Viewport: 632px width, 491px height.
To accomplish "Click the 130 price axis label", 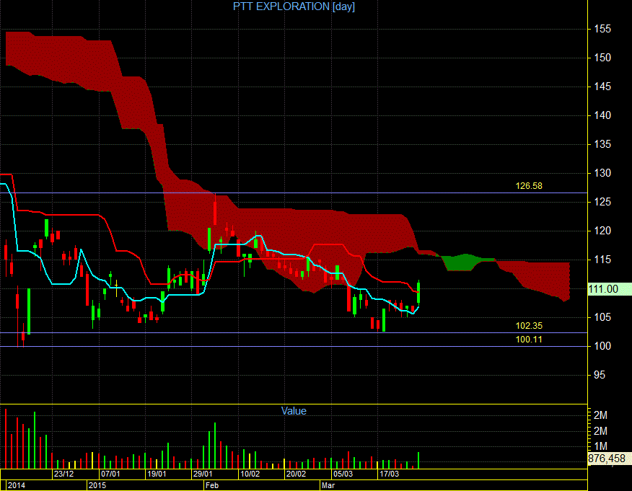I will point(602,173).
